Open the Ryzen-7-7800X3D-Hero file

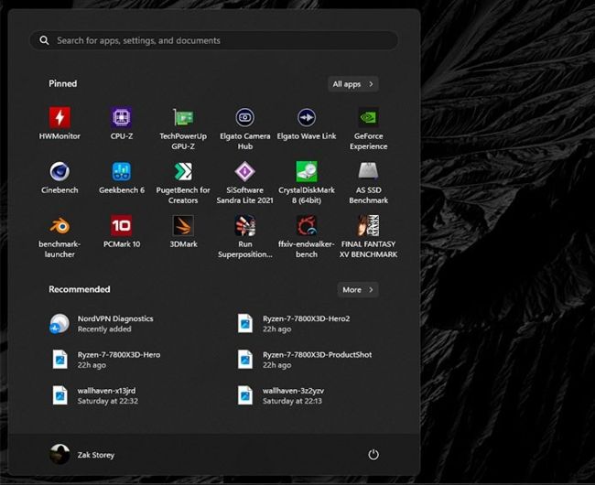(106, 360)
